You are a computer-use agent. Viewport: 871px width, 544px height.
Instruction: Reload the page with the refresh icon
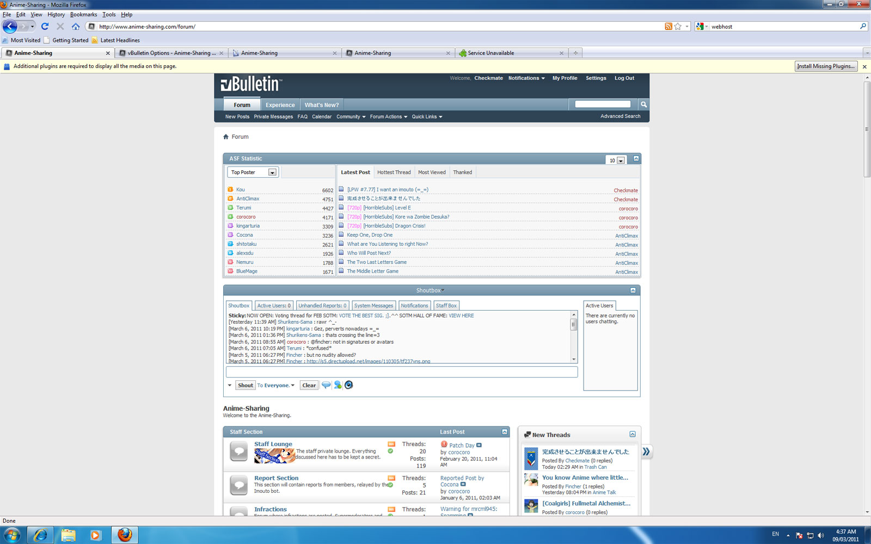[45, 26]
